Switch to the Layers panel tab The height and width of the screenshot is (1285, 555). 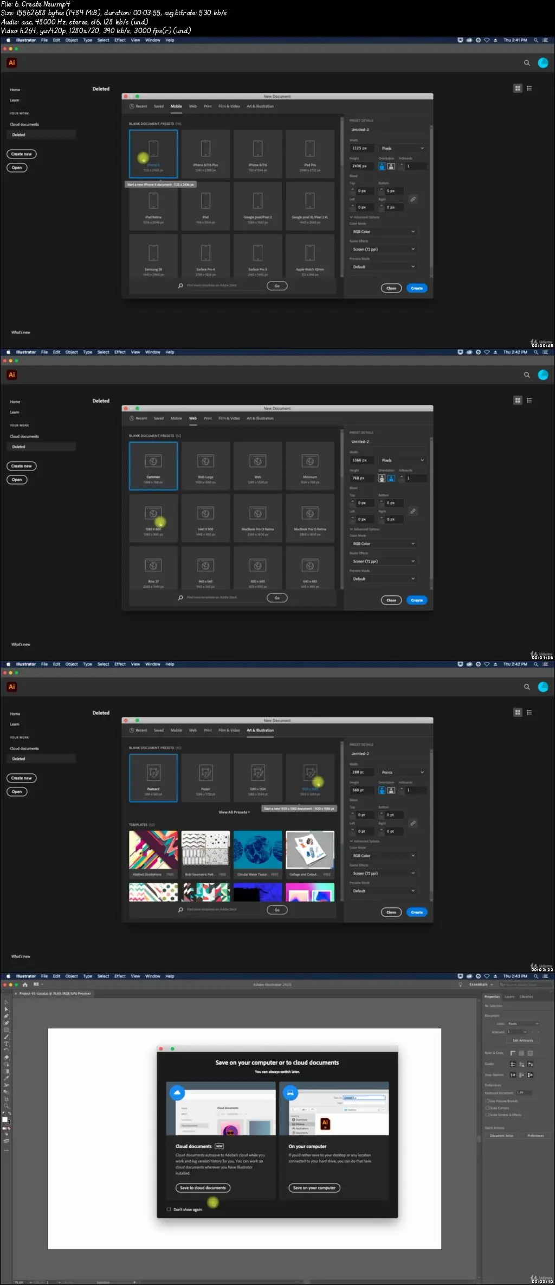click(x=509, y=996)
